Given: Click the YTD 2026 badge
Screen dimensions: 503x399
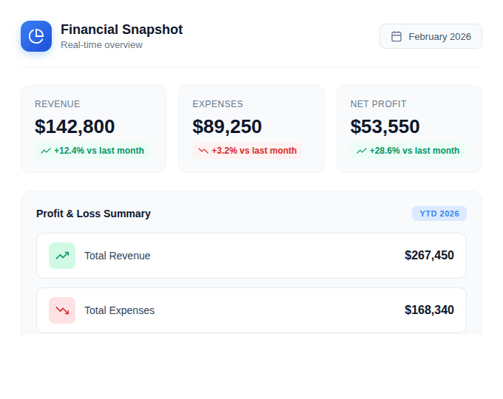Looking at the screenshot, I should 439,214.
